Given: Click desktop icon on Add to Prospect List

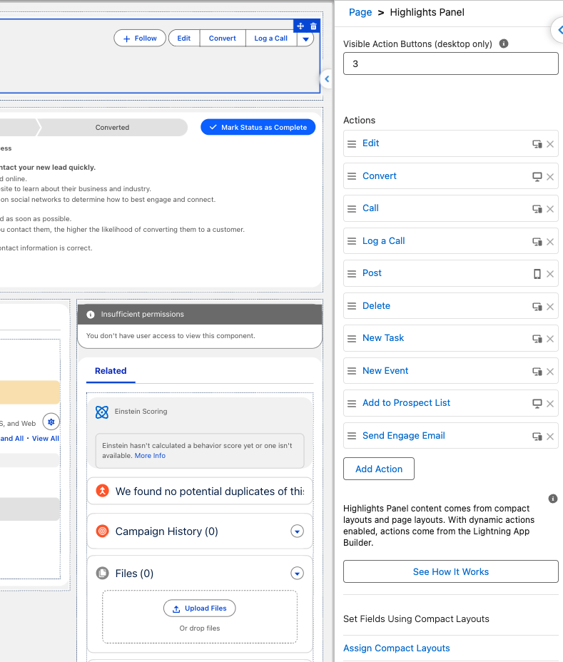Looking at the screenshot, I should point(537,404).
